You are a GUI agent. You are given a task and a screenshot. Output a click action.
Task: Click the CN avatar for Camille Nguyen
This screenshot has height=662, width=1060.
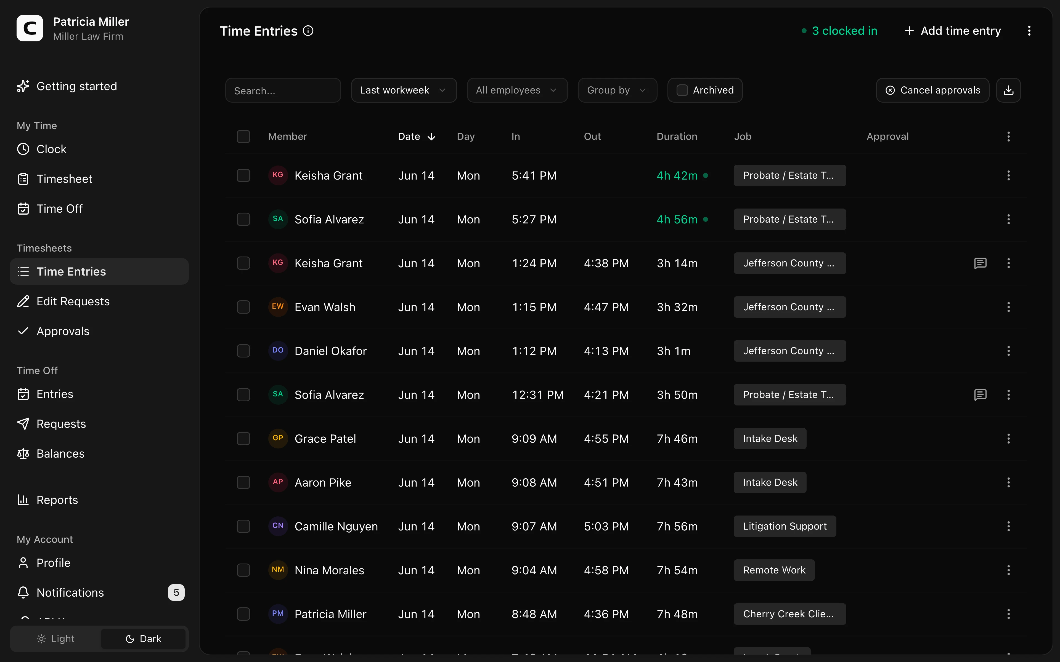click(x=278, y=526)
